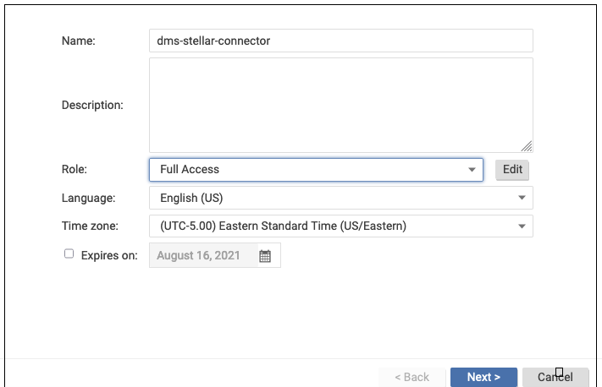This screenshot has width=602, height=387.
Task: Click the Next > button
Action: [x=483, y=377]
